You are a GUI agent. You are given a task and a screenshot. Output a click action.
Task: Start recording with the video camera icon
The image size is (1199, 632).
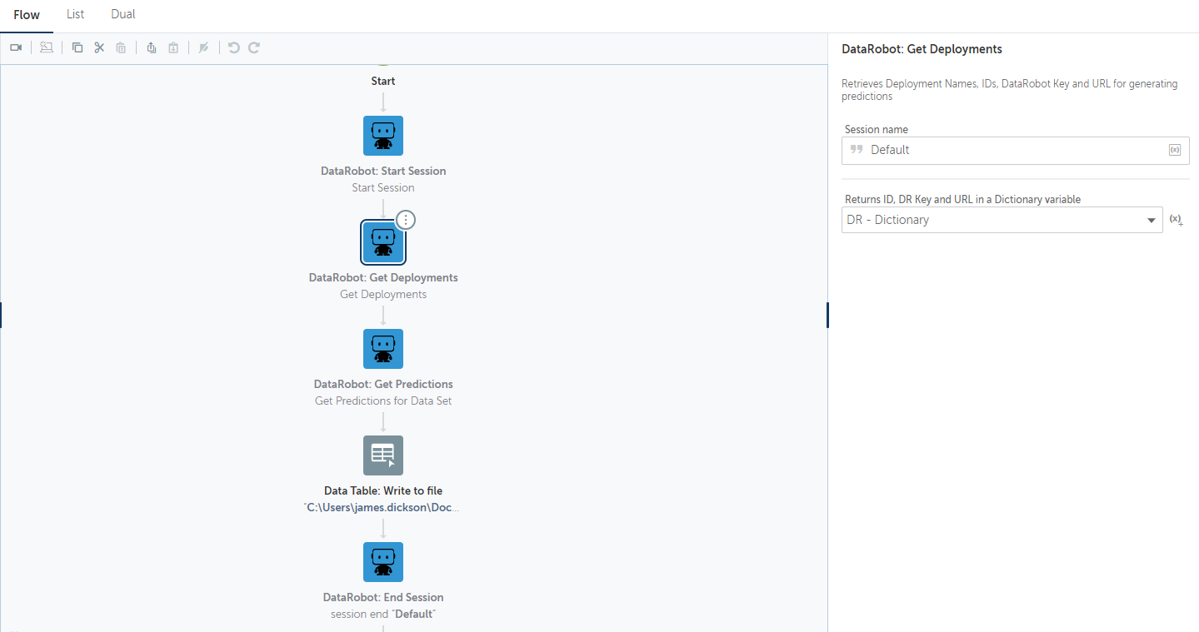16,47
